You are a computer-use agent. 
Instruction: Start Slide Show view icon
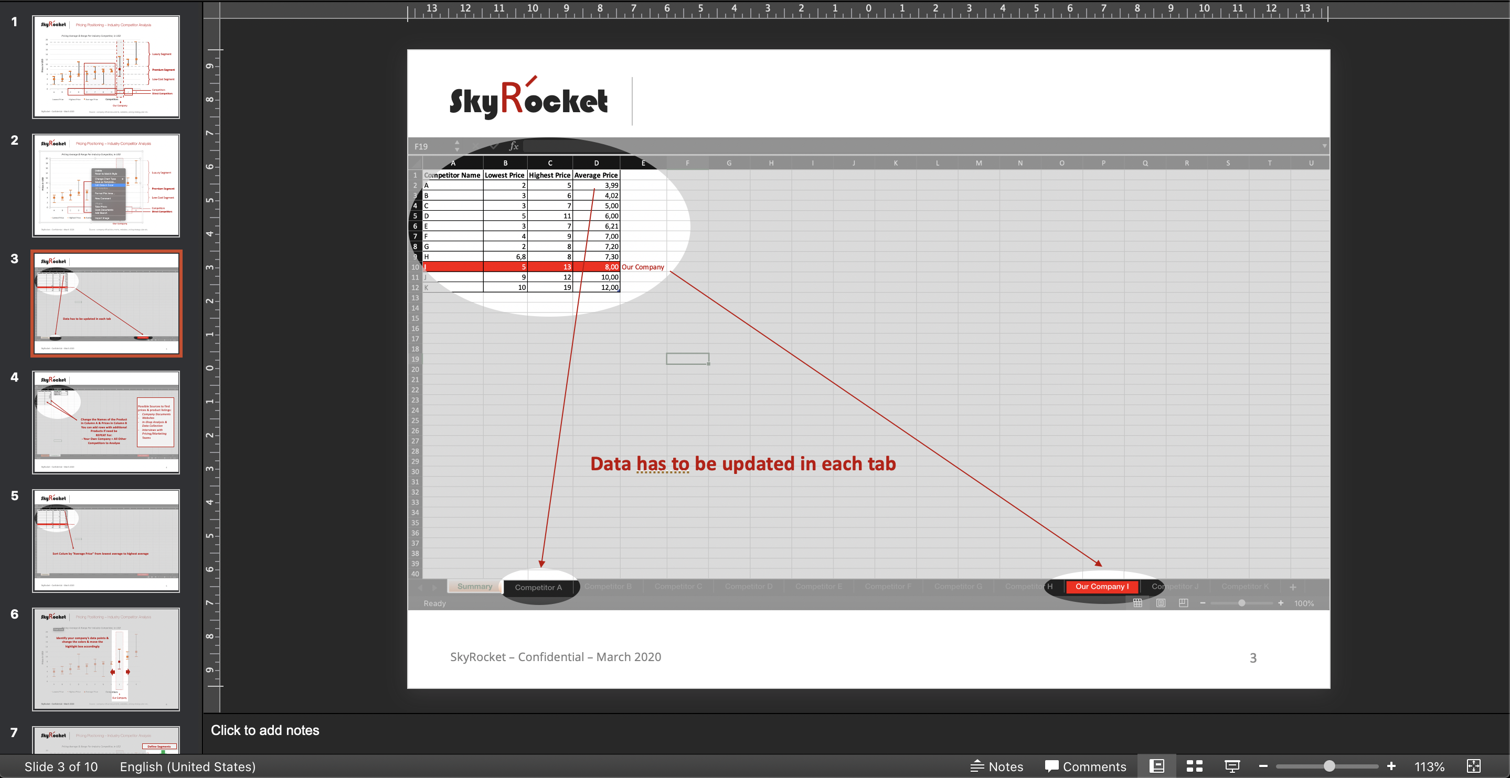click(x=1232, y=766)
